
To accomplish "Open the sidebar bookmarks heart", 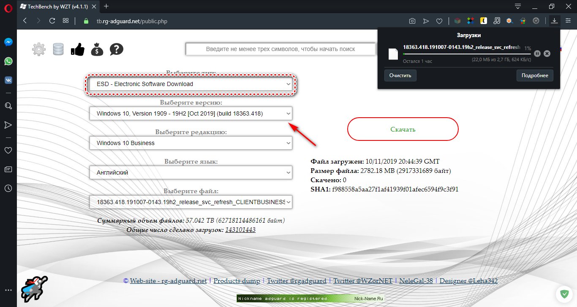I will (8, 150).
